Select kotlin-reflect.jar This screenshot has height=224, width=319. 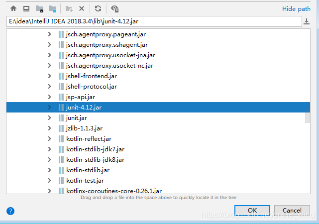[x=89, y=139]
